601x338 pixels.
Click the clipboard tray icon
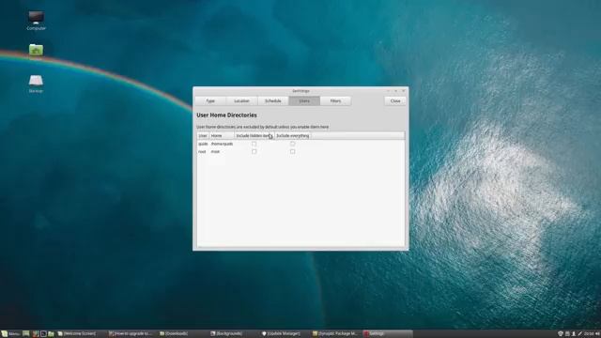pyautogui.click(x=567, y=334)
